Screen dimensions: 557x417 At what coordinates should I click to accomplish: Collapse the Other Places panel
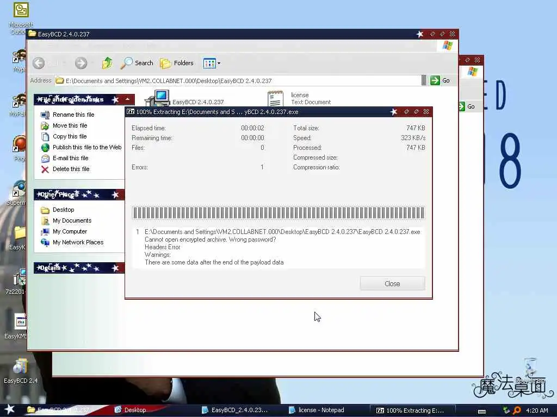(115, 195)
